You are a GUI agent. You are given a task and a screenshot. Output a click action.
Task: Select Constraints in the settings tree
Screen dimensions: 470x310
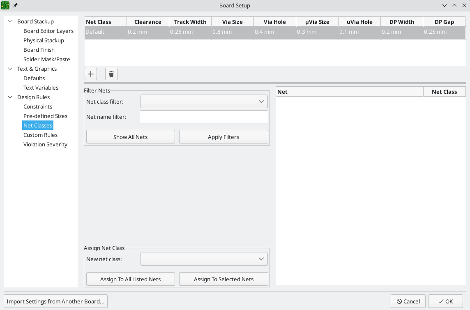click(x=38, y=106)
